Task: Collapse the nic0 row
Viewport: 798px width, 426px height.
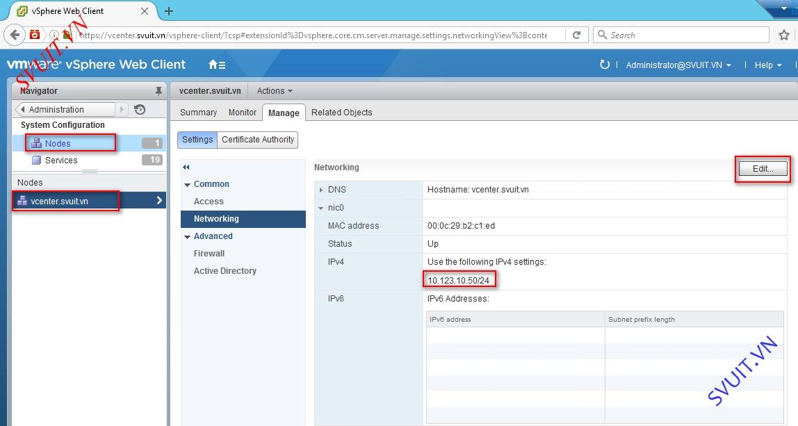Action: tap(321, 208)
